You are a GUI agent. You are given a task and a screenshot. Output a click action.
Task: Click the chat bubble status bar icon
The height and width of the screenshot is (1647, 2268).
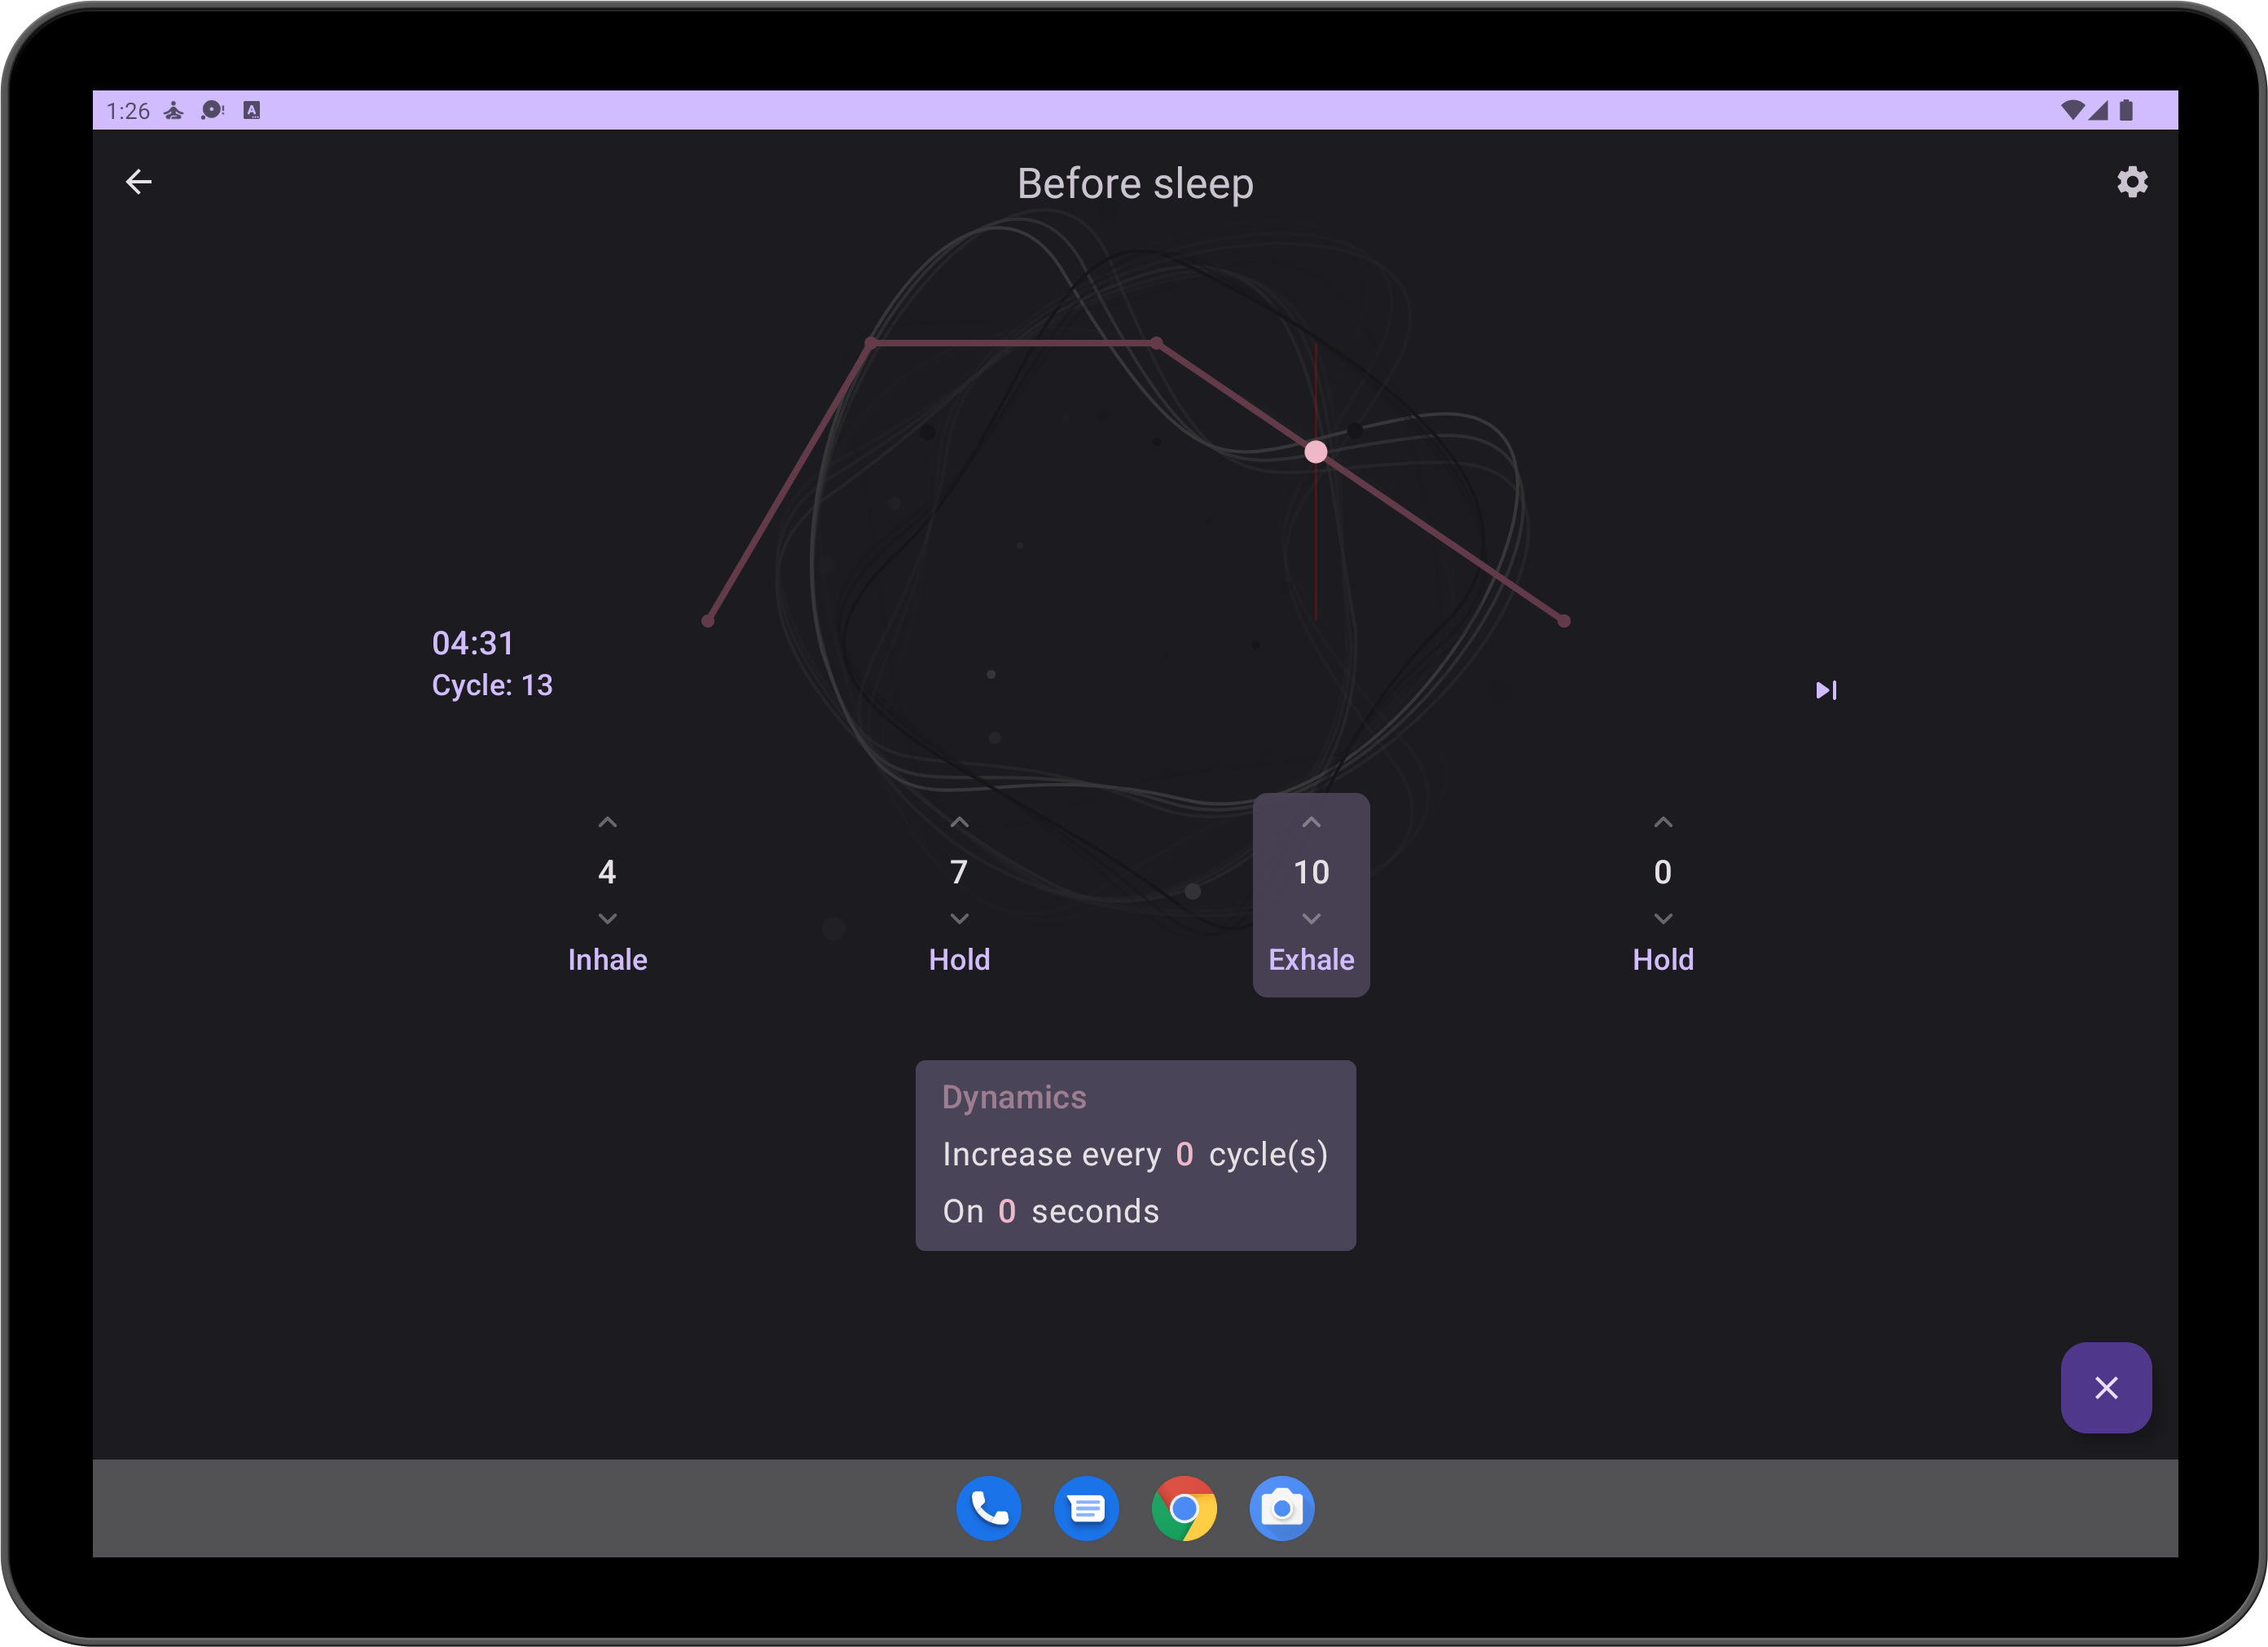coord(212,110)
